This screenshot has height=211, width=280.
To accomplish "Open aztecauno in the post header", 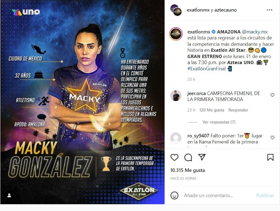I will pos(225,10).
